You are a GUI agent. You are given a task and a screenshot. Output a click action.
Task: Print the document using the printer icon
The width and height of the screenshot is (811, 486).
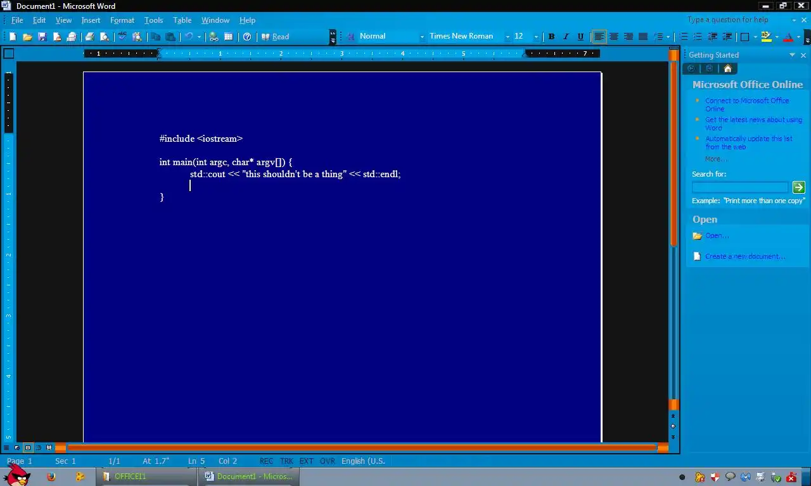(x=89, y=37)
